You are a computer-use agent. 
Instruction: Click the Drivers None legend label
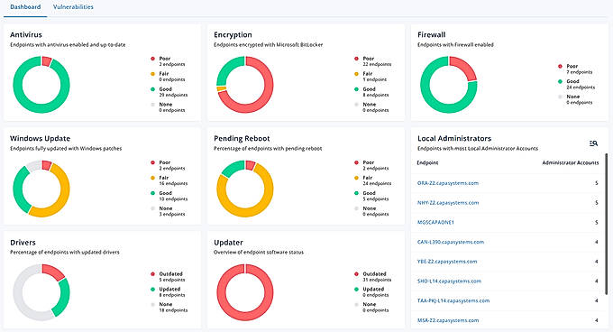166,304
